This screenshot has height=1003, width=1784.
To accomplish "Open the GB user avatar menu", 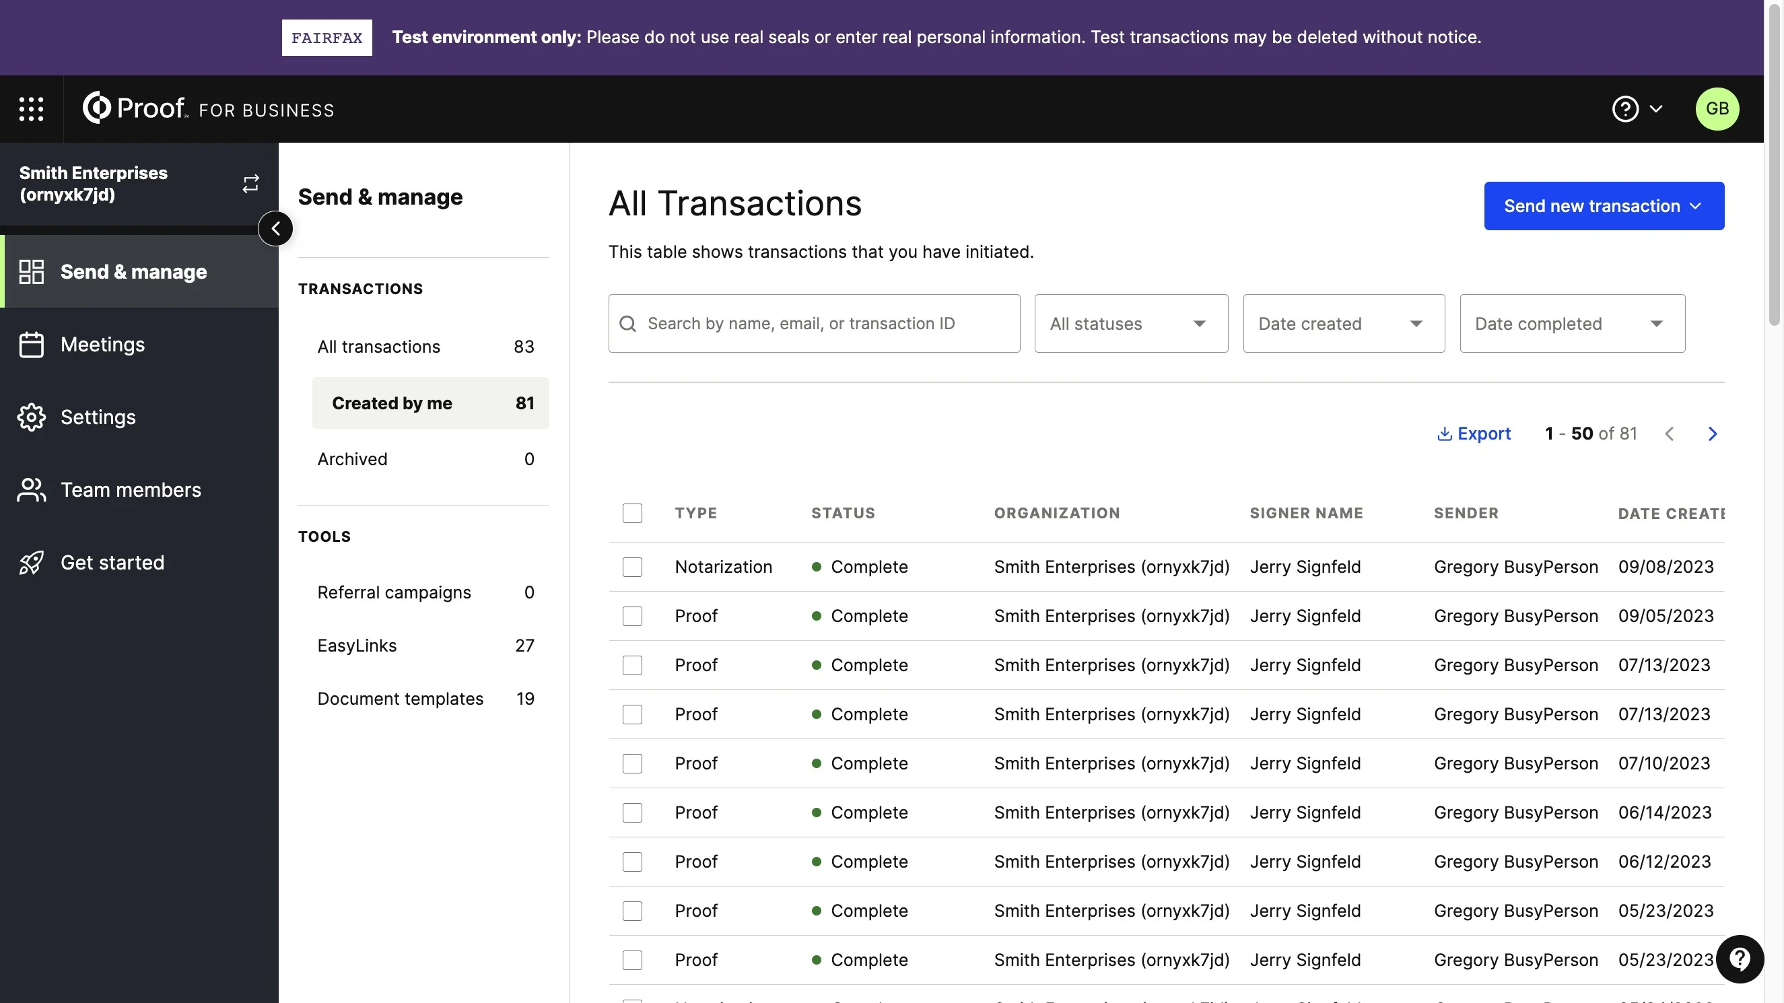I will (1717, 109).
